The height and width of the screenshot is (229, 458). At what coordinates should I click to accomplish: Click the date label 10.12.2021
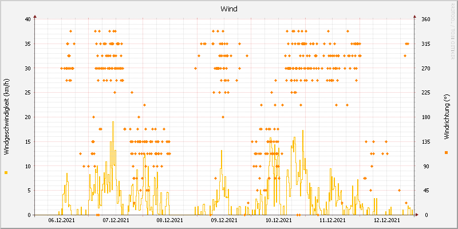278,220
